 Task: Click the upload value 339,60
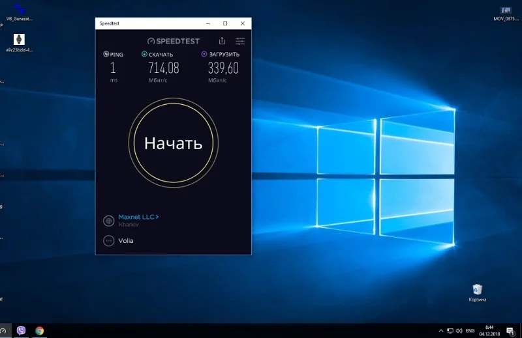[223, 68]
